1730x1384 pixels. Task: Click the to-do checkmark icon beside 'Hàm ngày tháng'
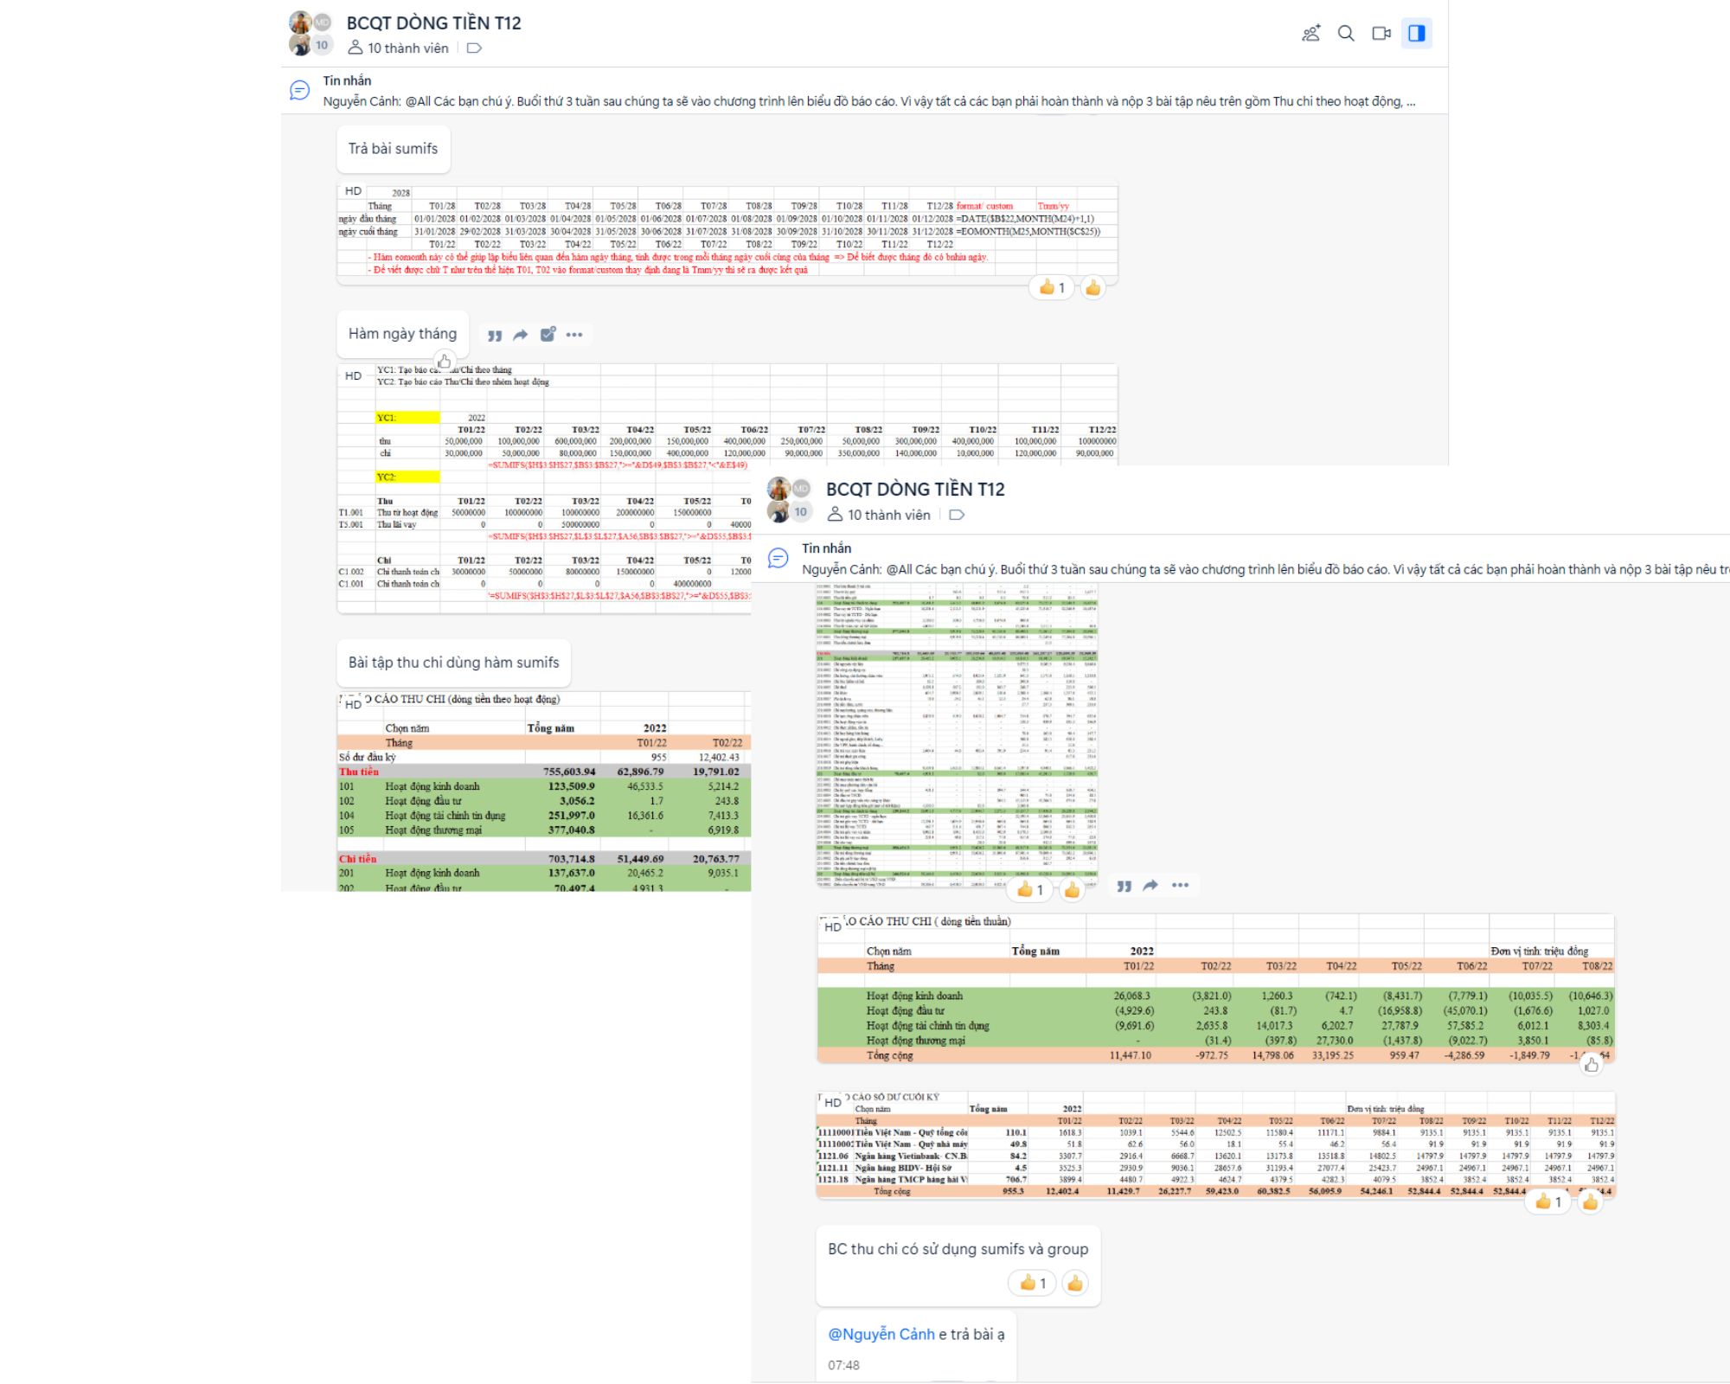pos(548,335)
